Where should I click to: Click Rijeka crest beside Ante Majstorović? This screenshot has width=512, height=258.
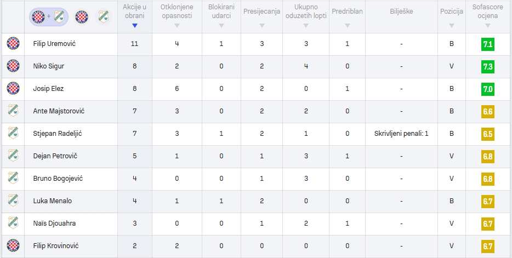[x=13, y=111]
